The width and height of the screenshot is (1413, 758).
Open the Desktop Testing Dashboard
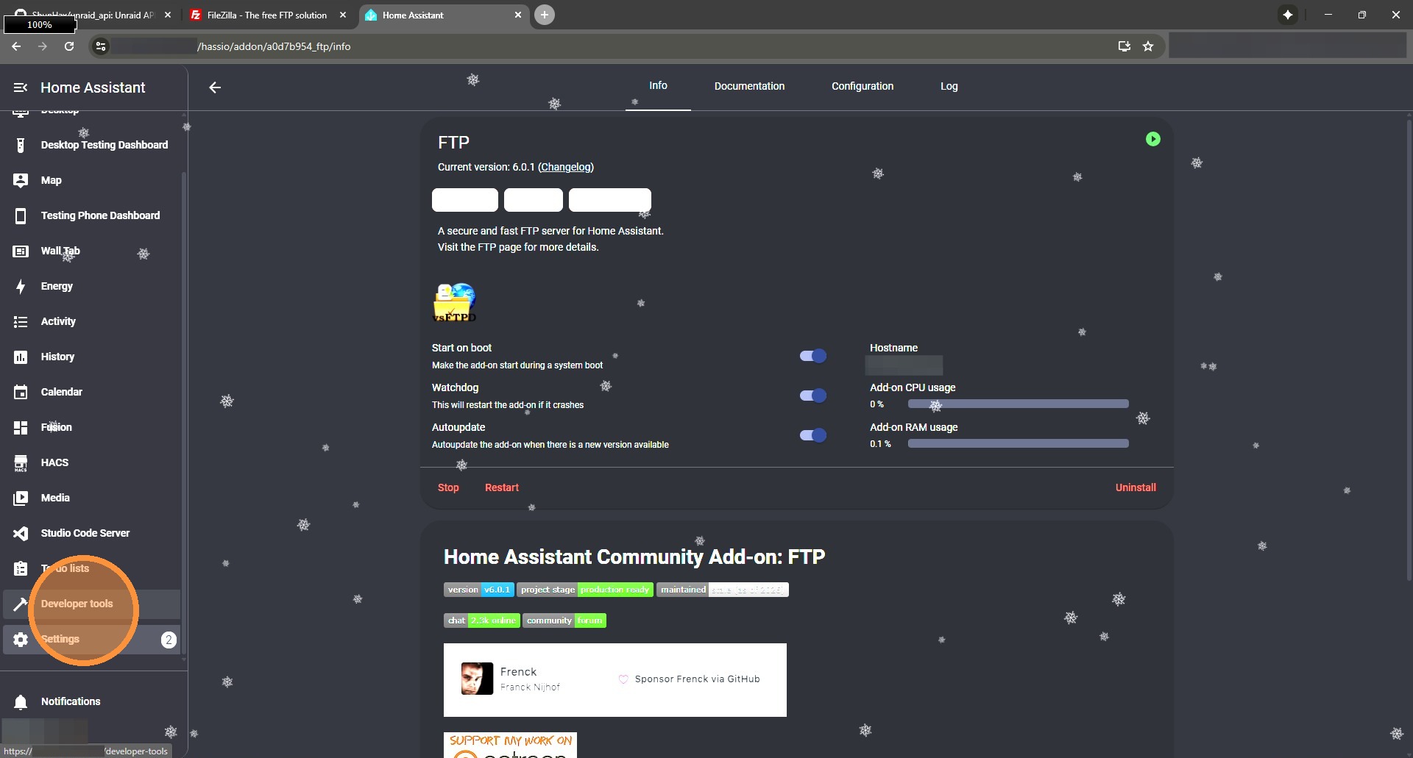[91, 145]
